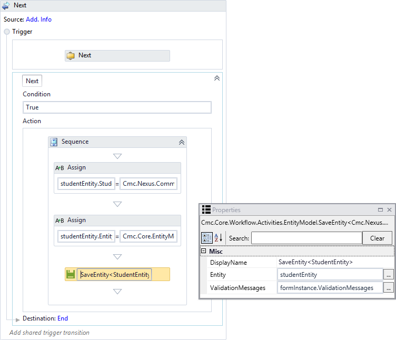Collapse the Sequence activity
The width and height of the screenshot is (396, 340).
tap(182, 142)
